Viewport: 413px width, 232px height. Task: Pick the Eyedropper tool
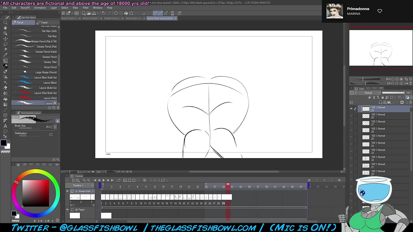click(5, 55)
